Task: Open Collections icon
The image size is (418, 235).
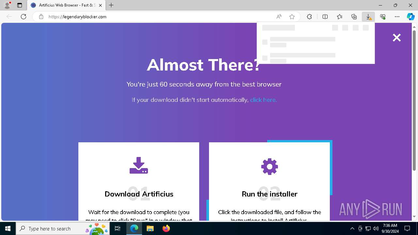Action: coord(354,17)
